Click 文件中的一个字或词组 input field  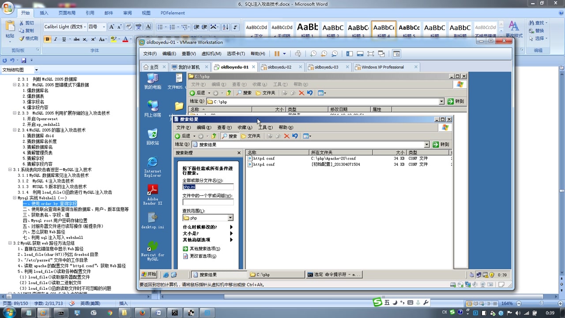208,202
